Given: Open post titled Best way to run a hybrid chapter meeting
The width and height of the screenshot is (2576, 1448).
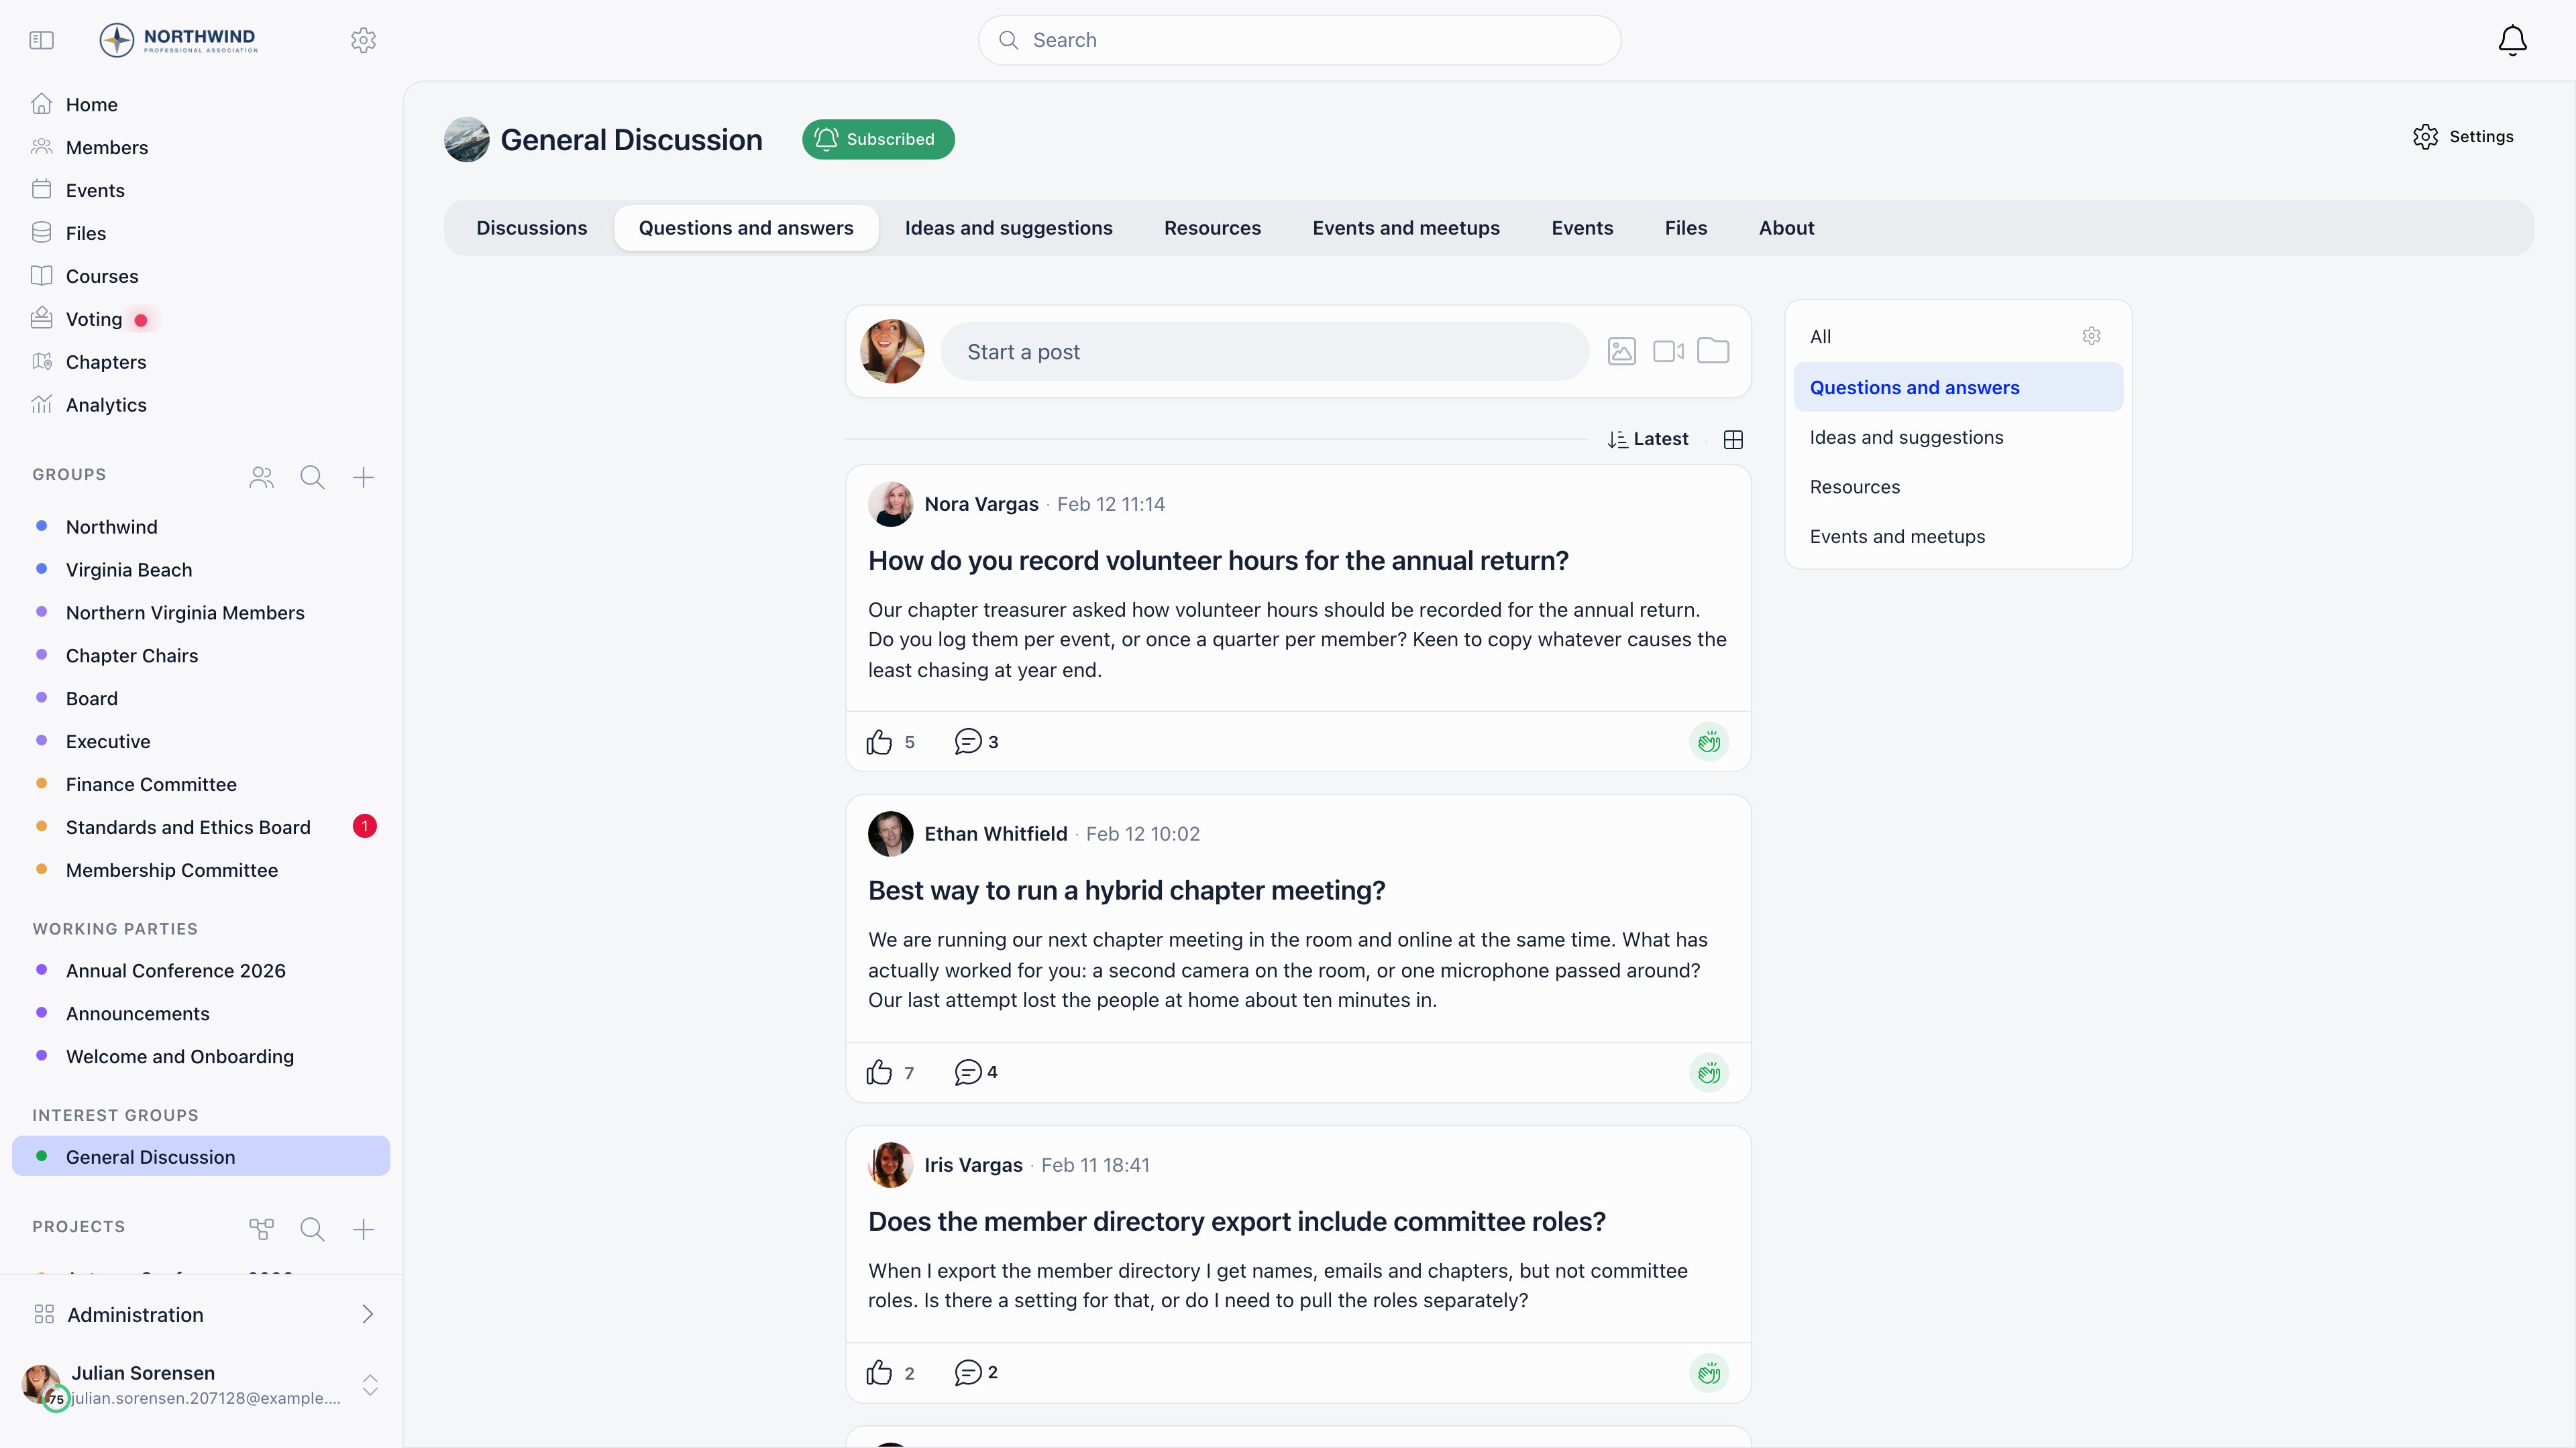Looking at the screenshot, I should (x=1126, y=890).
